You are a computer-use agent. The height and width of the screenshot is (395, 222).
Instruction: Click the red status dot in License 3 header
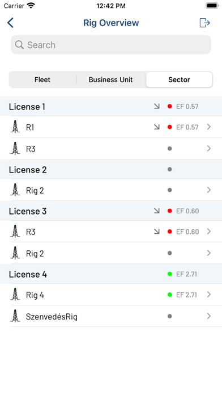click(x=170, y=211)
